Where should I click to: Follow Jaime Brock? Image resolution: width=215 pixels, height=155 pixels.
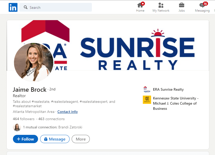(x=25, y=139)
